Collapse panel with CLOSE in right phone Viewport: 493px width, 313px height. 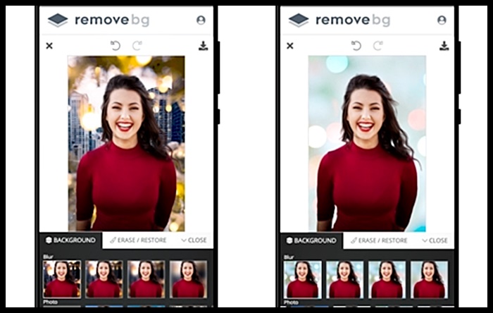coord(435,240)
